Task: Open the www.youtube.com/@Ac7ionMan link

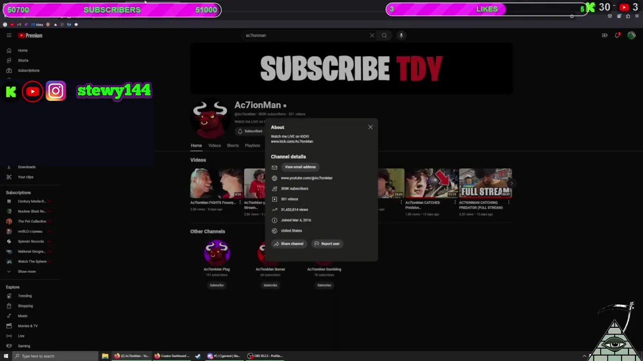Action: (x=306, y=178)
